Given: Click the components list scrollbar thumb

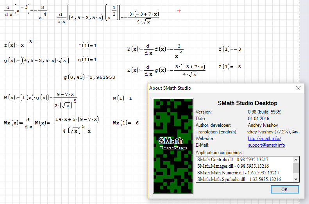Looking at the screenshot, I should click(x=296, y=168).
